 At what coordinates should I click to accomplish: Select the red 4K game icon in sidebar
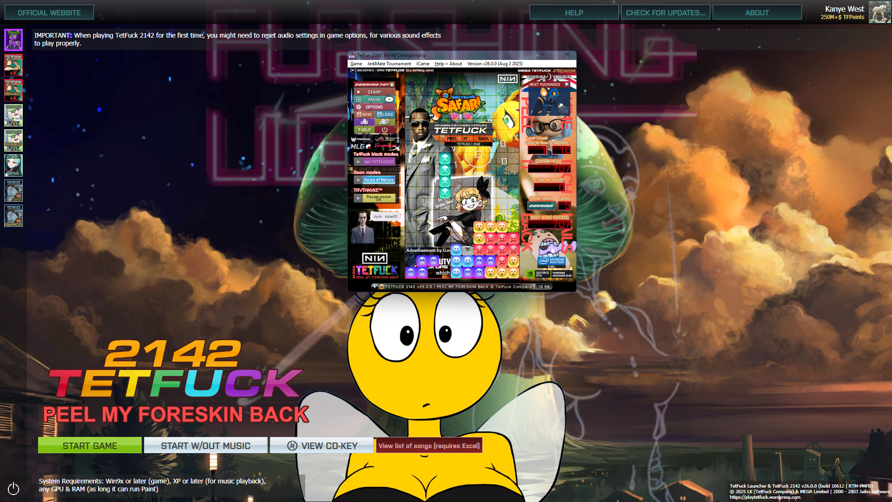[13, 65]
